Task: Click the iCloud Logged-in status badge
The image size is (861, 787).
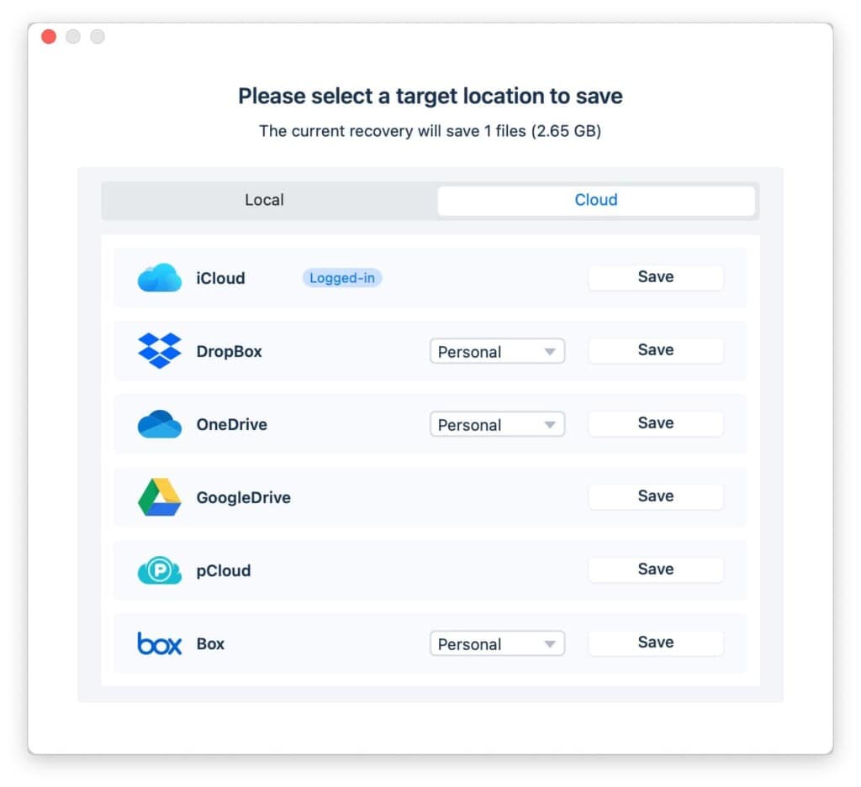Action: [x=342, y=278]
